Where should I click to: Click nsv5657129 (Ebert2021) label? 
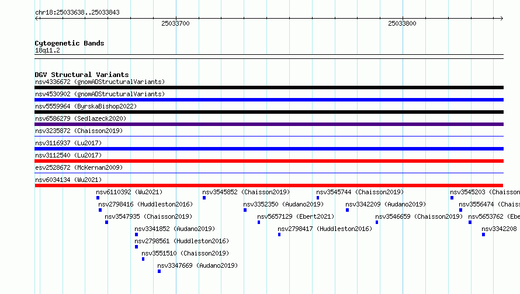pos(296,216)
